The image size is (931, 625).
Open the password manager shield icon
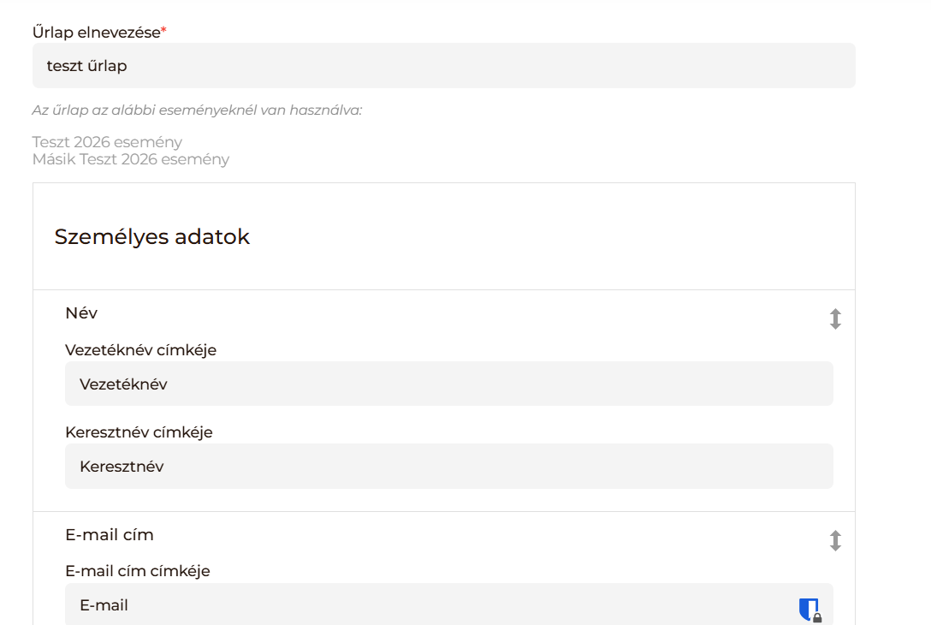[x=807, y=608]
